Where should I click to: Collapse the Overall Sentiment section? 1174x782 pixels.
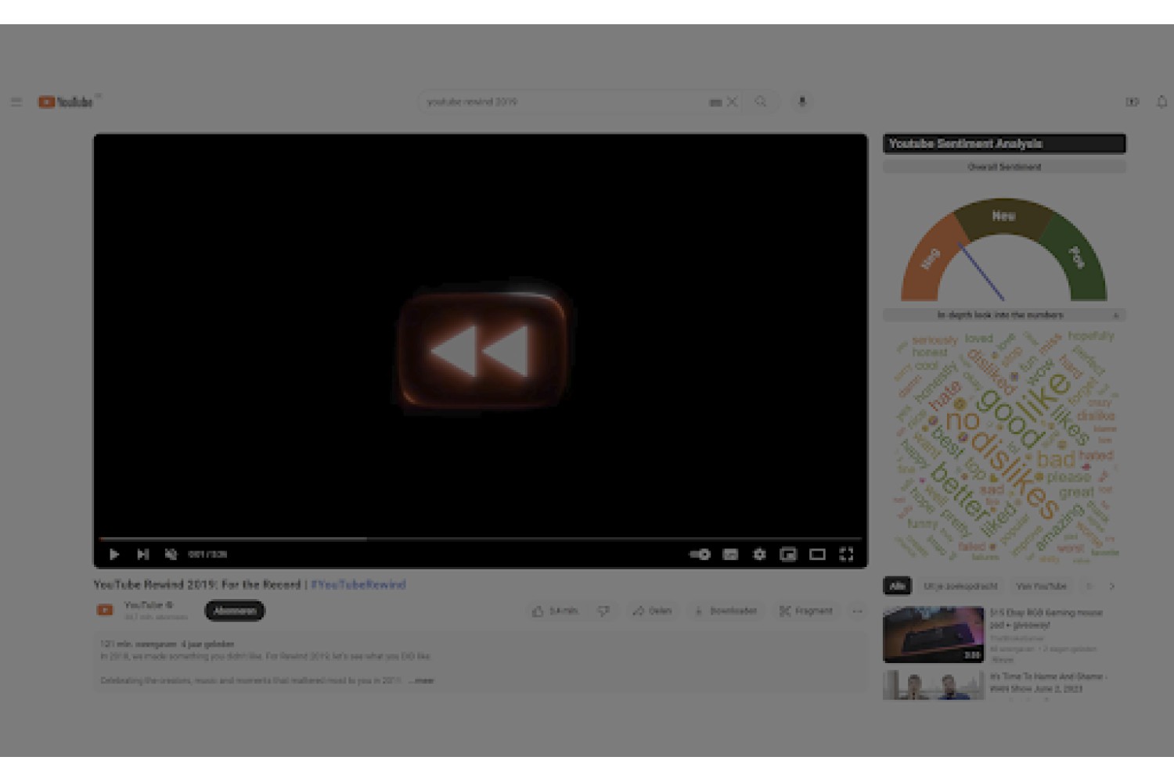(x=1004, y=167)
